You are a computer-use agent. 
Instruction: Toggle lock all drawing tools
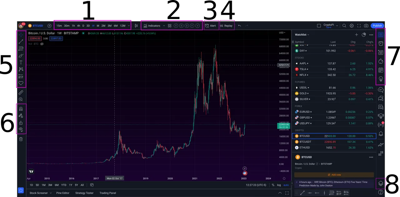coord(21,123)
